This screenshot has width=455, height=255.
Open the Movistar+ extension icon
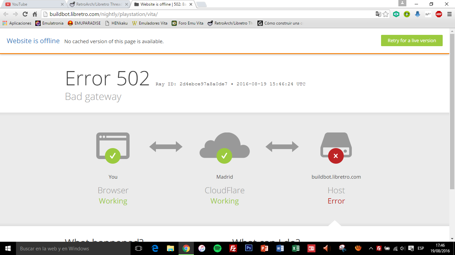(428, 14)
